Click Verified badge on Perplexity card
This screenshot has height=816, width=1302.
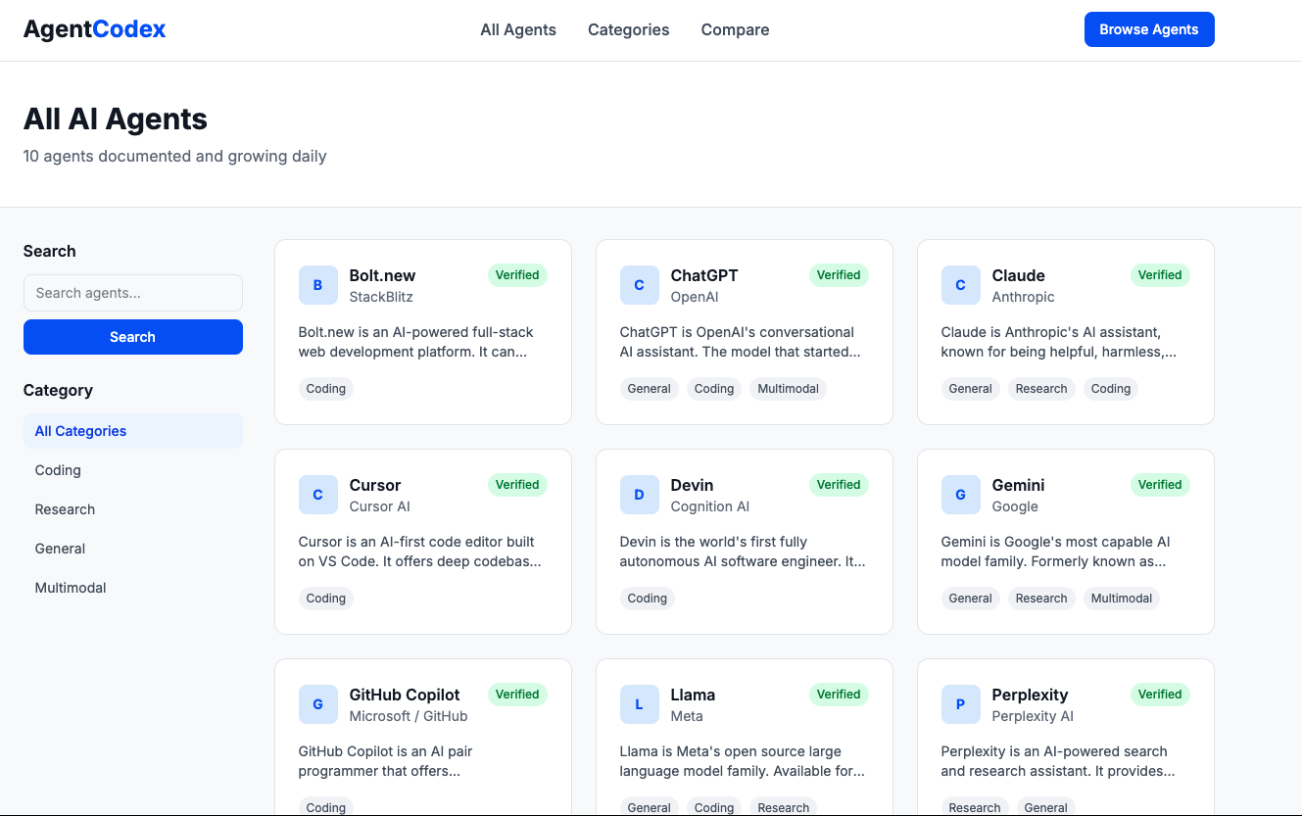pyautogui.click(x=1160, y=695)
